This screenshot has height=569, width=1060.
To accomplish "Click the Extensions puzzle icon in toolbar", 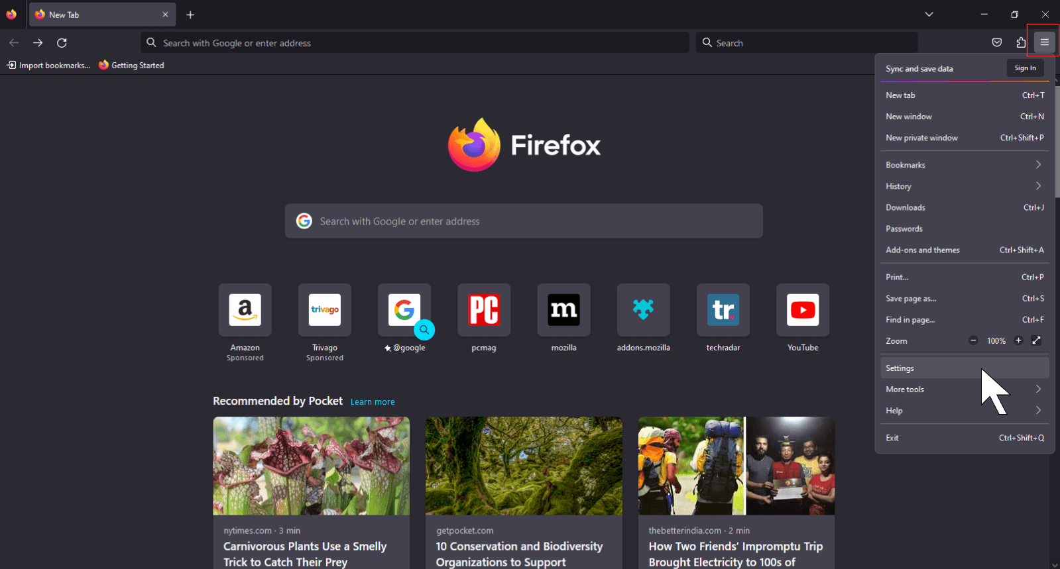I will pos(1021,42).
